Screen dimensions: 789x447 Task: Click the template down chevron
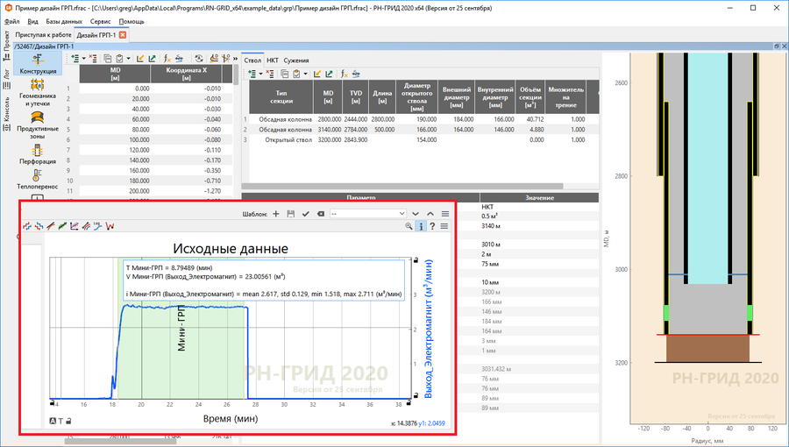(416, 214)
